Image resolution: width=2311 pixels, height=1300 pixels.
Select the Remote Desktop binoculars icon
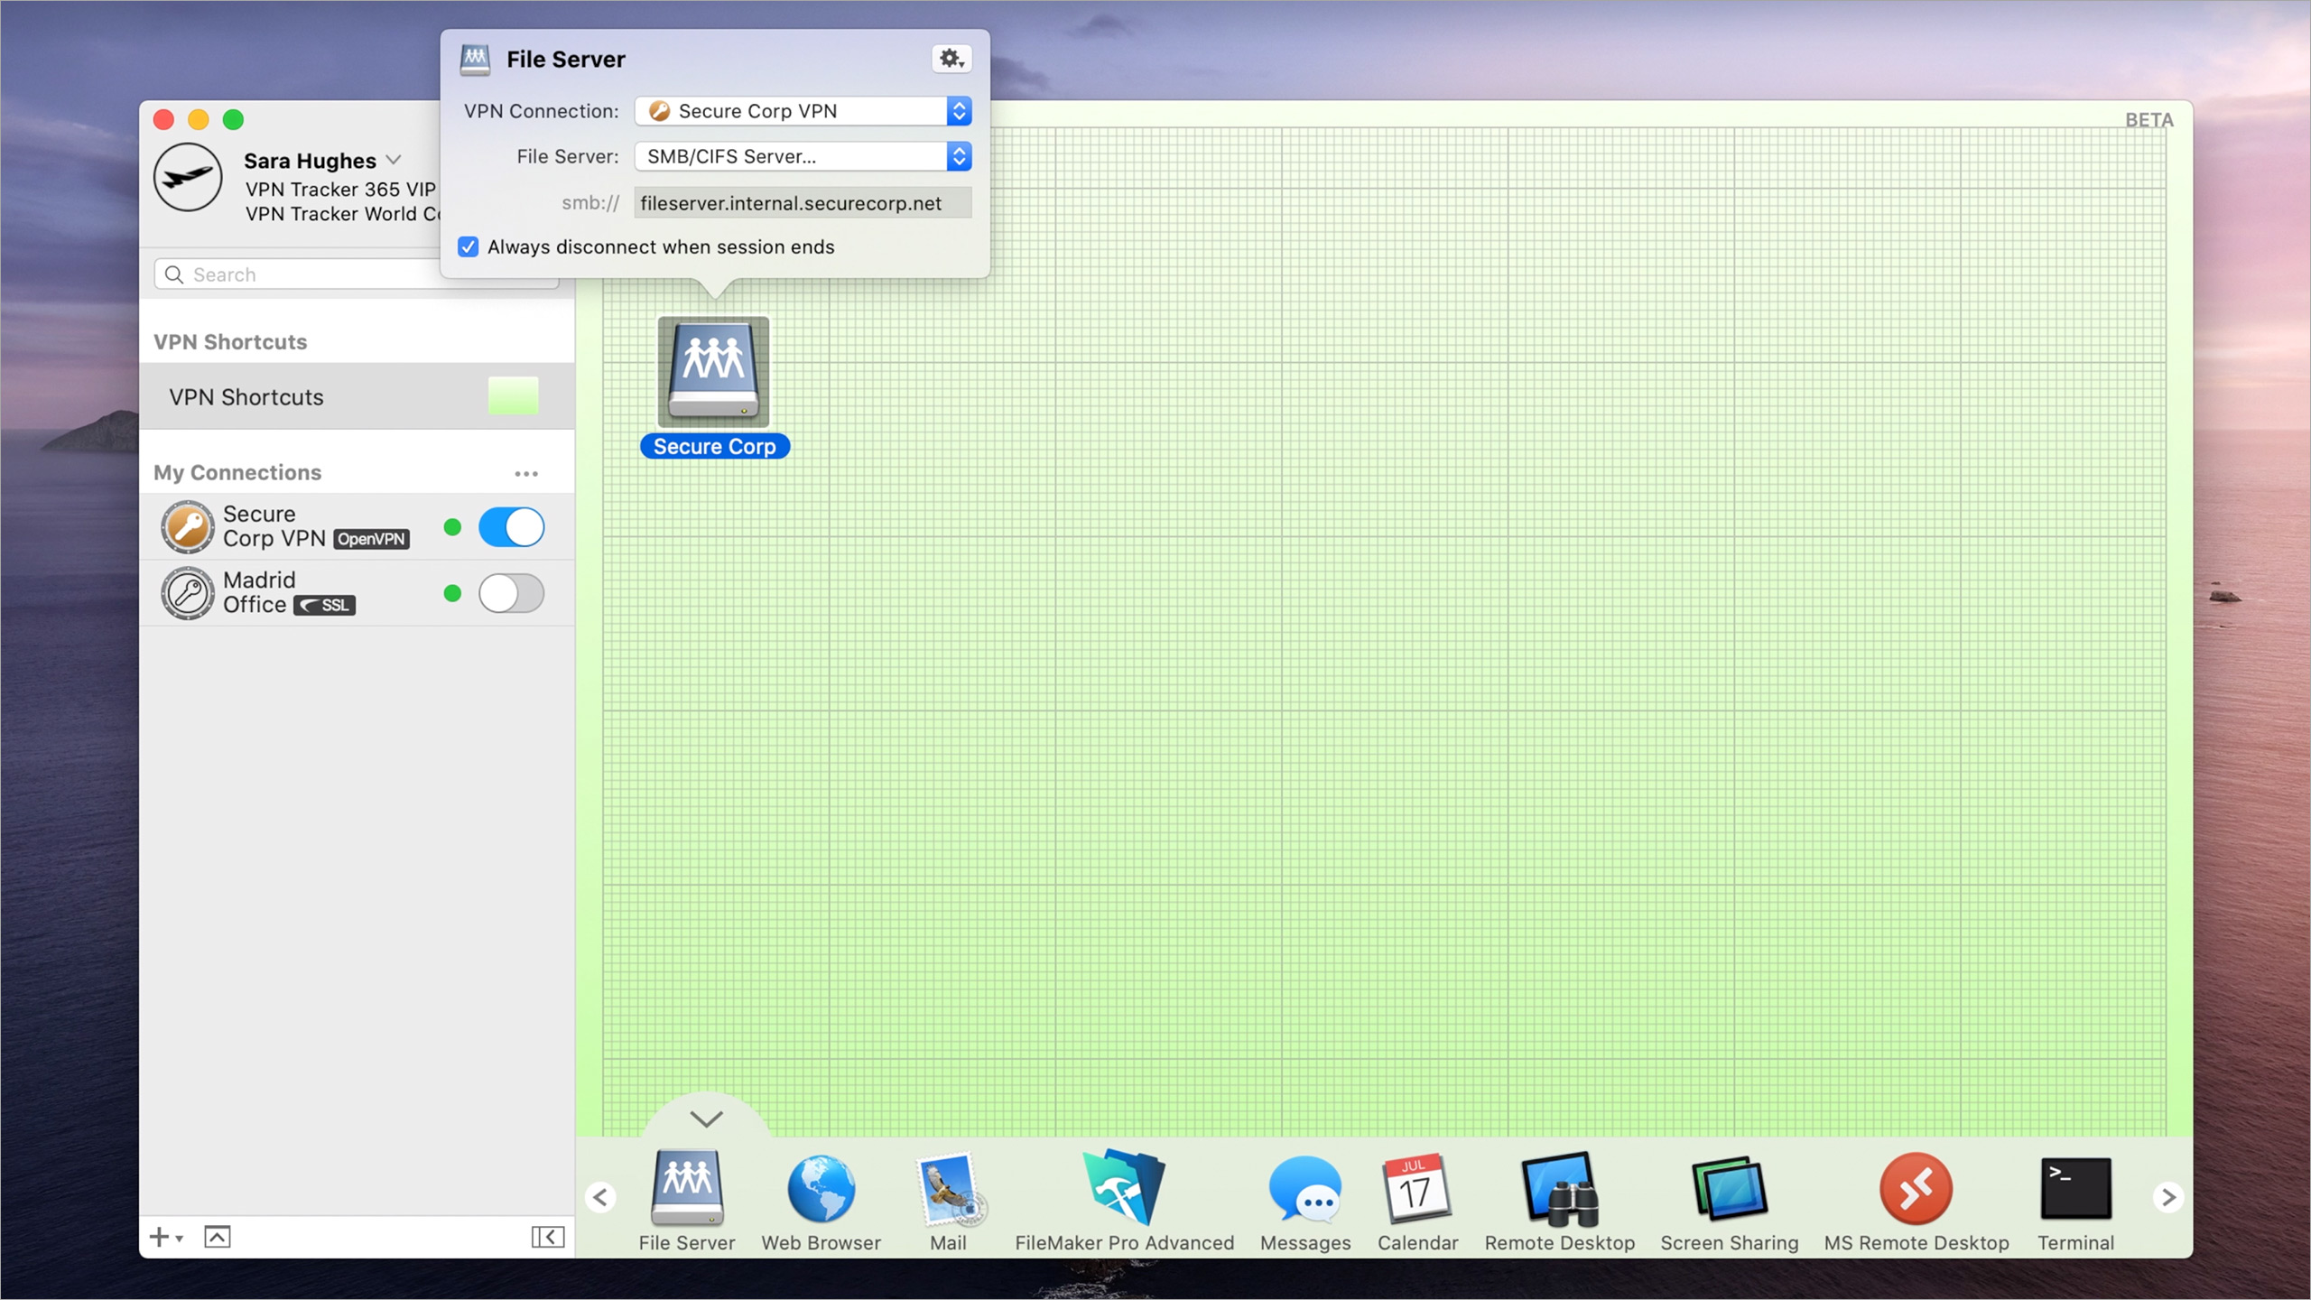(1559, 1188)
